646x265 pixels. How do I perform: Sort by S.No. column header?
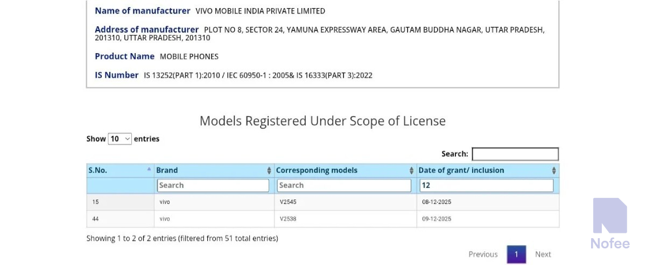tap(98, 170)
